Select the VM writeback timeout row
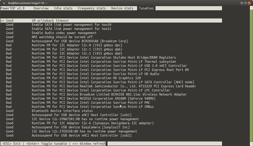Image resolution: width=253 pixels, height=146 pixels. click(x=111, y=21)
